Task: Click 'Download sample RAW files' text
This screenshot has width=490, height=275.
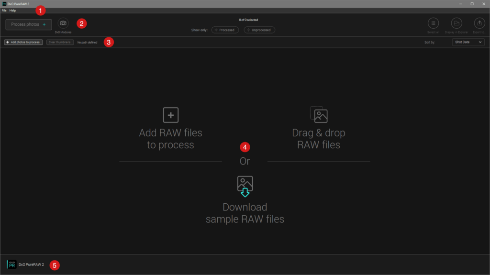Action: (x=245, y=213)
